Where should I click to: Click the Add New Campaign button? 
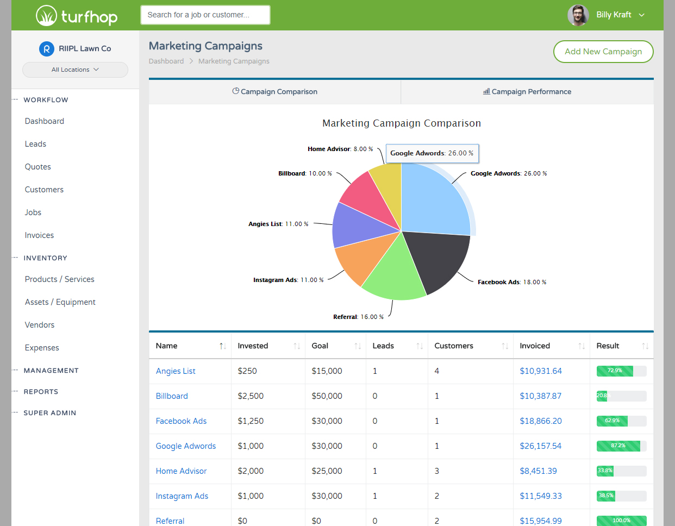tap(603, 52)
